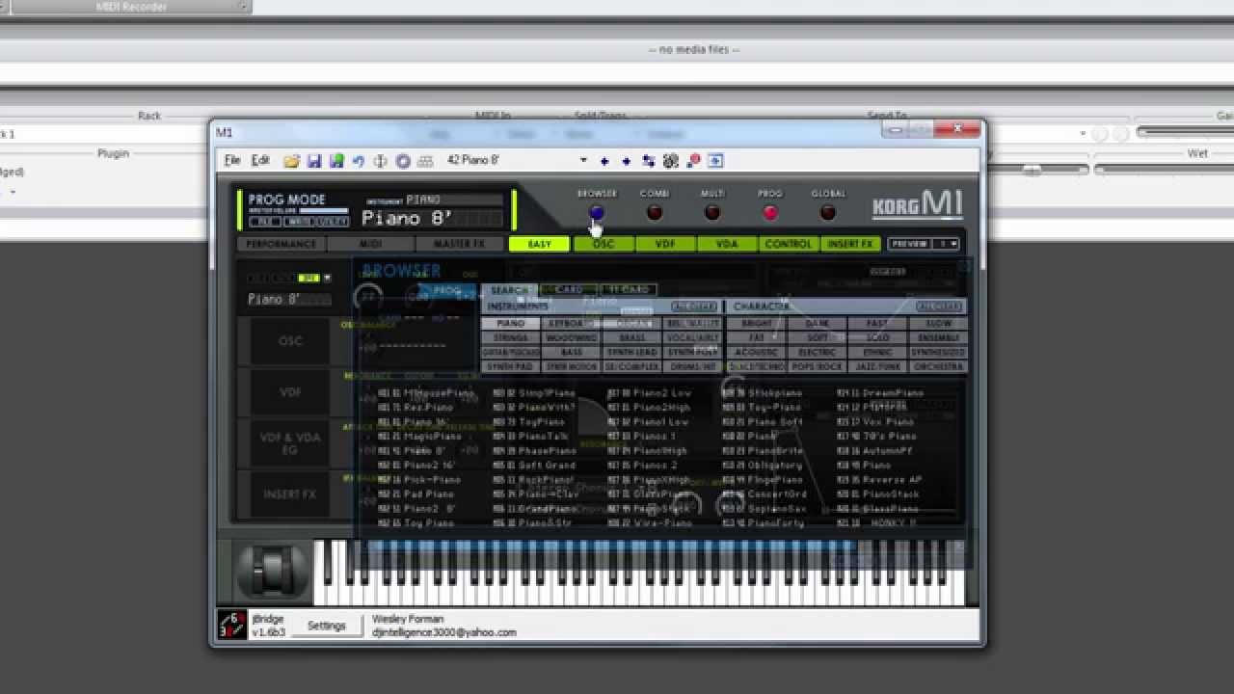
Task: Click the CARD button in the browser
Action: coord(569,290)
